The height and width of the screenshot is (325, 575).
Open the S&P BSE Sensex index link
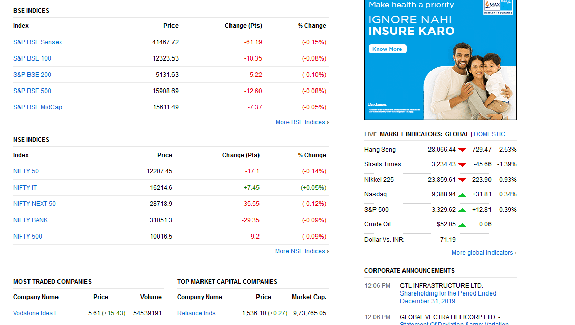click(38, 42)
